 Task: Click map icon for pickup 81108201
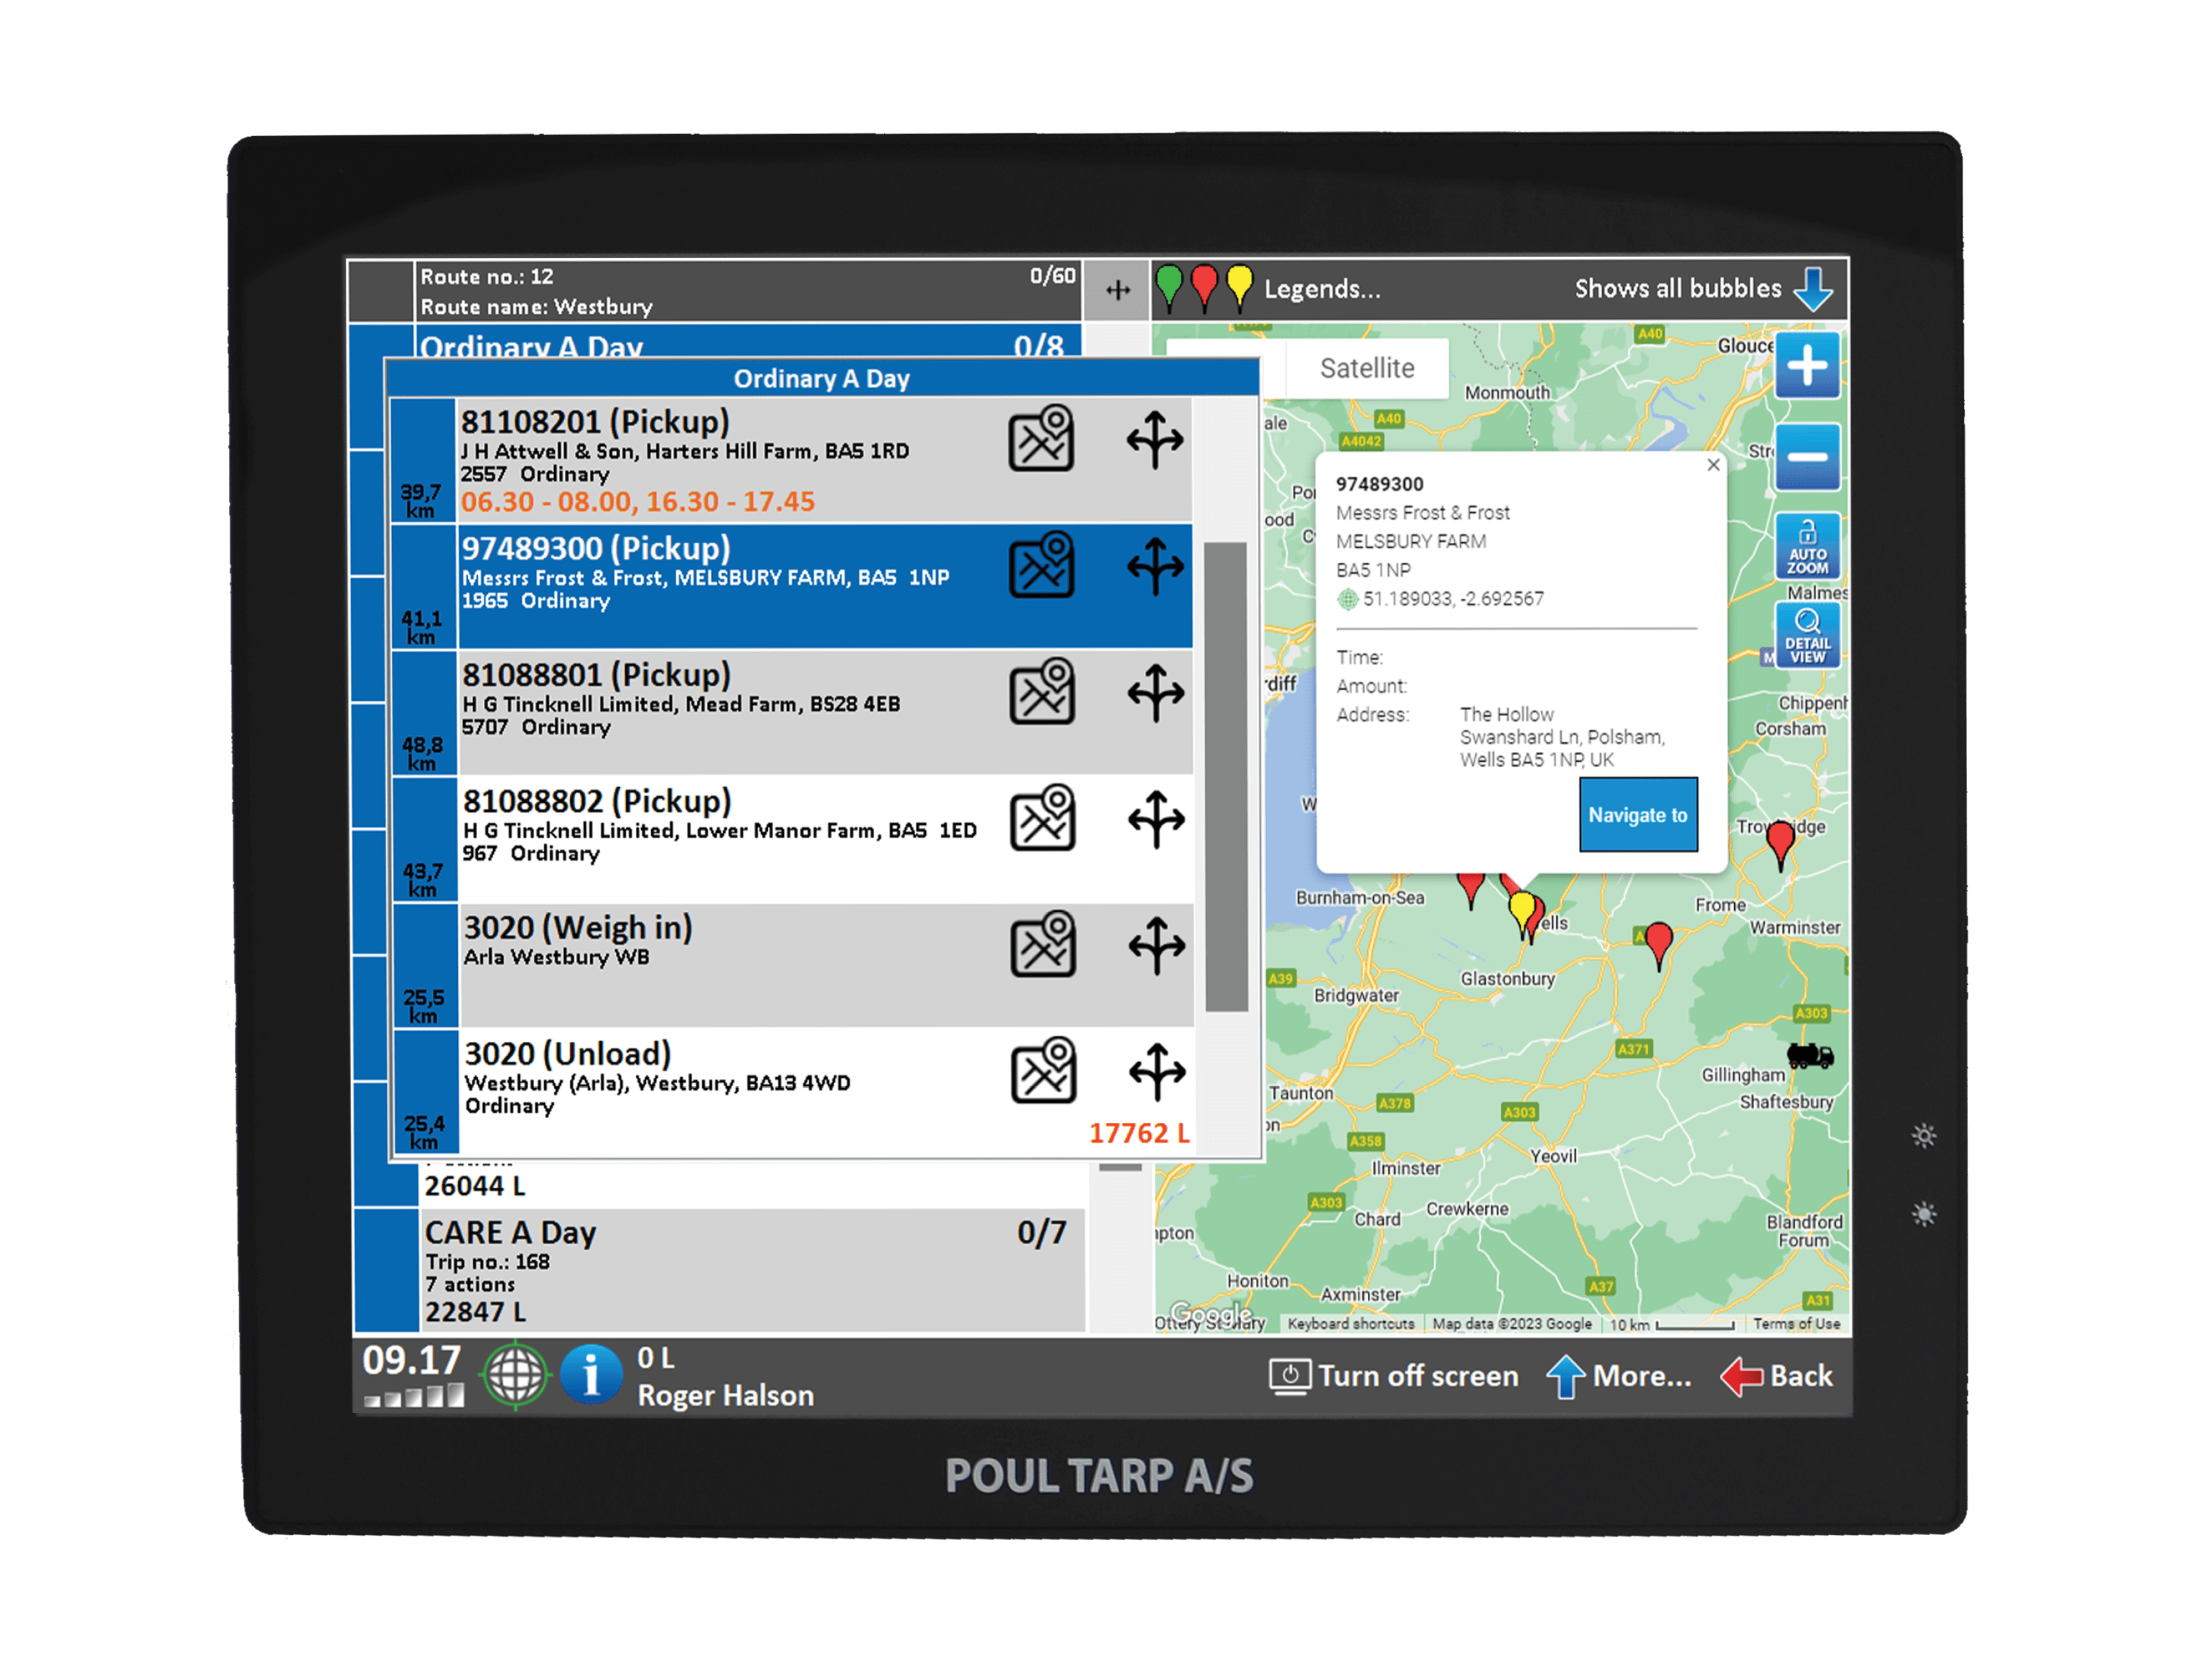point(1040,438)
